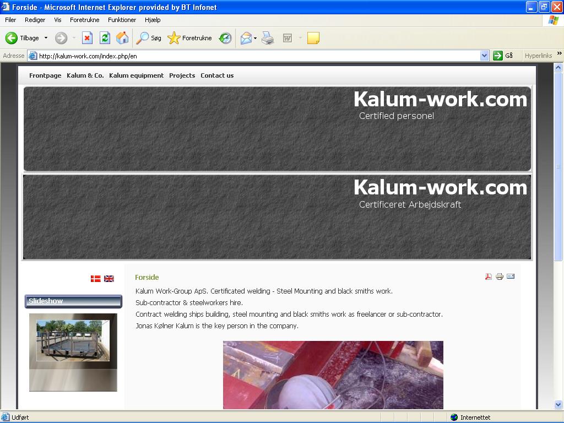The image size is (564, 423).
Task: Open the Vis menu
Action: [57, 20]
